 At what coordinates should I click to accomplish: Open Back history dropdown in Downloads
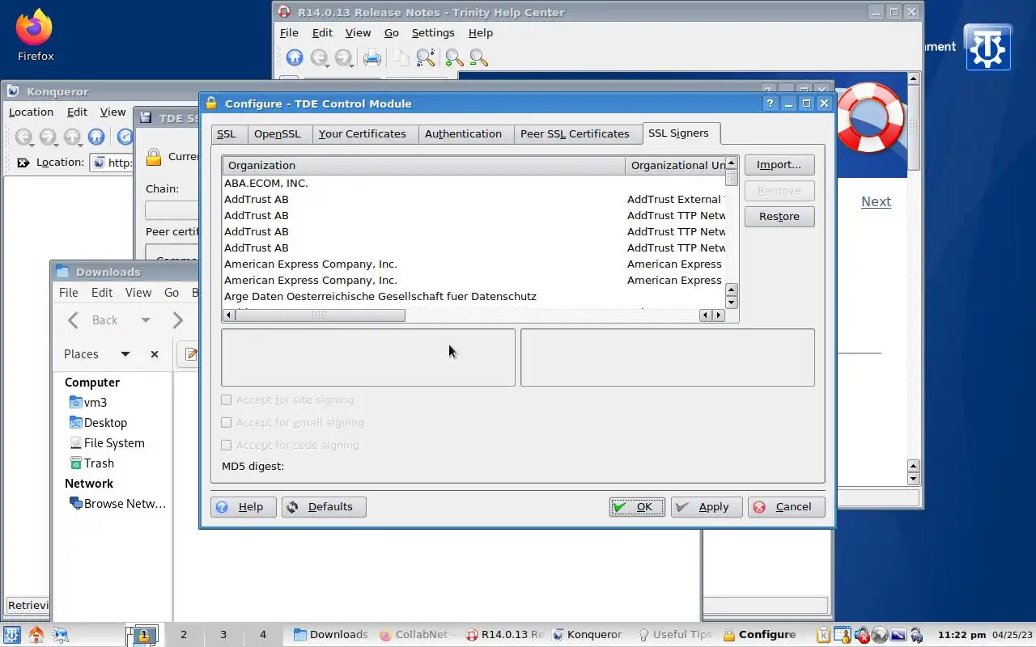click(x=146, y=320)
